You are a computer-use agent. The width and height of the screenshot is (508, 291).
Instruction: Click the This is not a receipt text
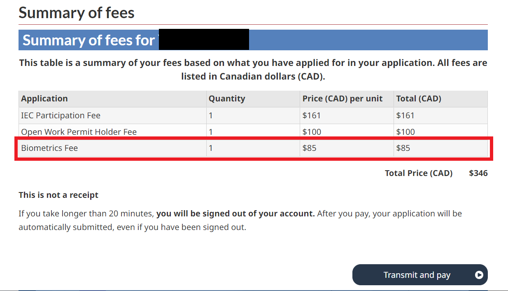coord(58,195)
